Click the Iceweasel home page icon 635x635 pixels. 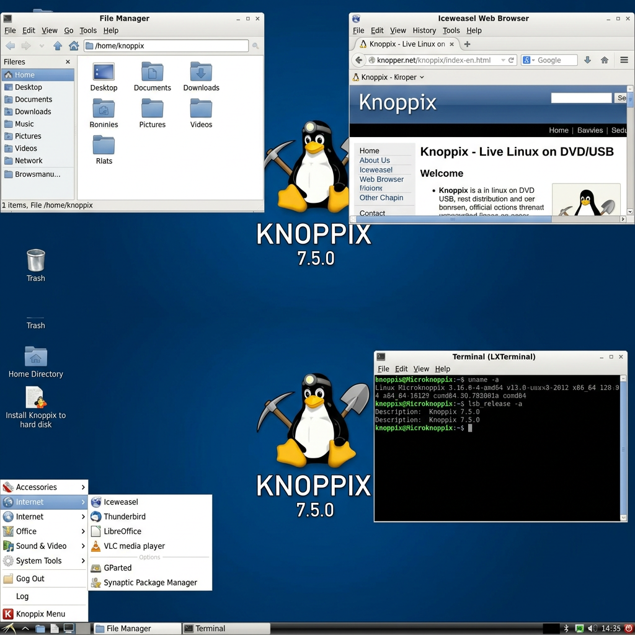(605, 60)
